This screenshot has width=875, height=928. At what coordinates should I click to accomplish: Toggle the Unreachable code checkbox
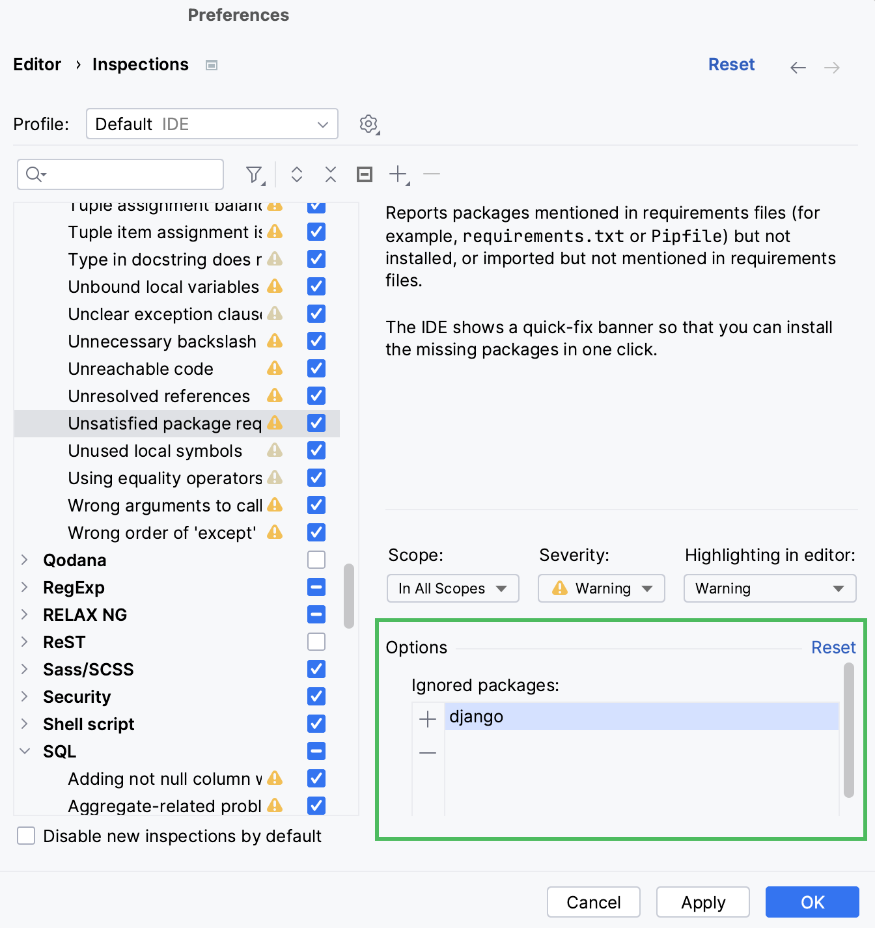tap(316, 368)
